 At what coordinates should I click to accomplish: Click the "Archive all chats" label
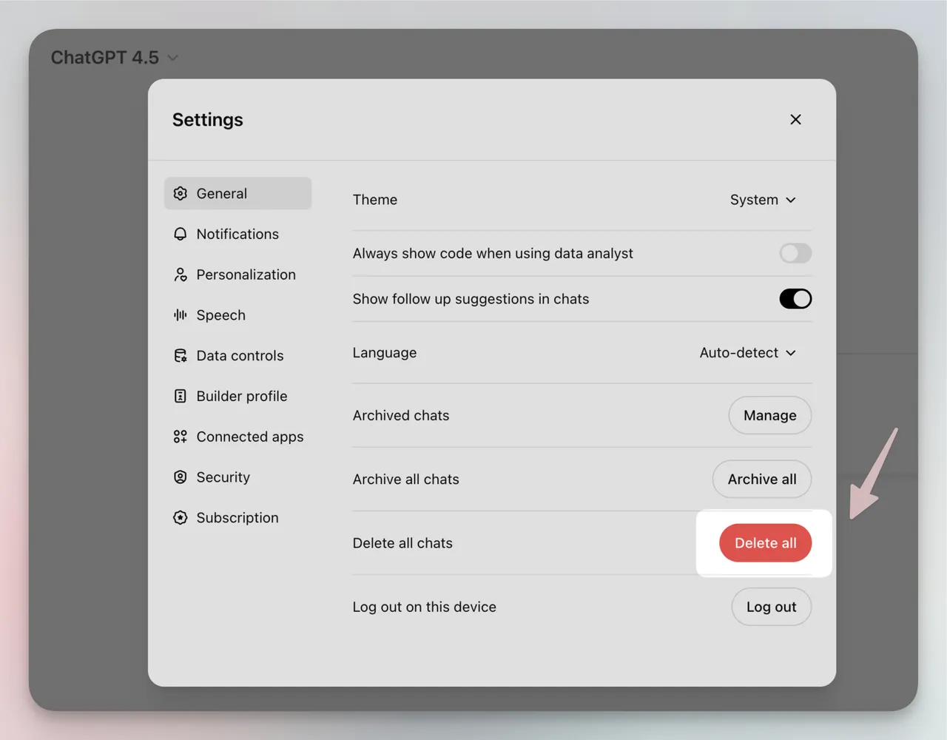click(x=406, y=479)
